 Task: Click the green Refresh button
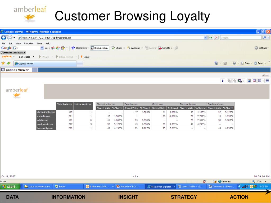(210, 38)
